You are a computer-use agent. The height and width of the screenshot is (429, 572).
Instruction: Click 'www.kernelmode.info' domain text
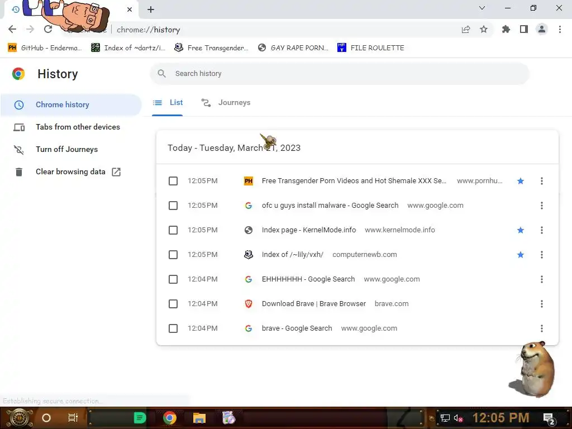click(x=400, y=230)
